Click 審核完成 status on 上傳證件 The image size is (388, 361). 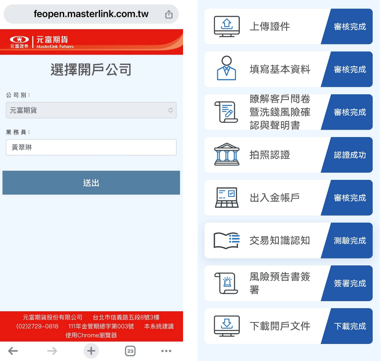pos(350,27)
